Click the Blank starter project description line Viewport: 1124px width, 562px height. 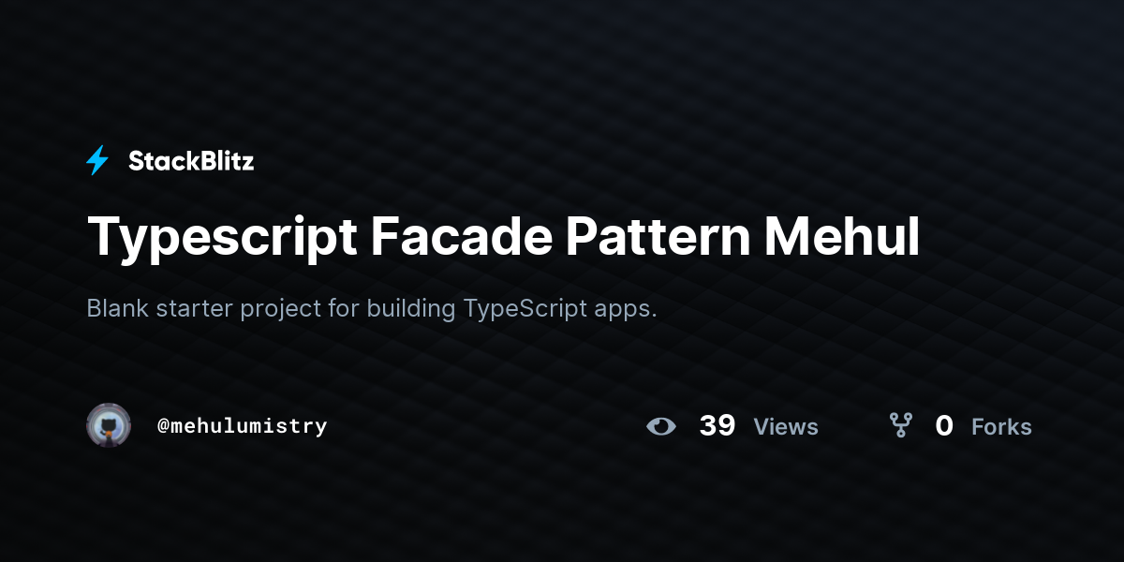pos(372,309)
